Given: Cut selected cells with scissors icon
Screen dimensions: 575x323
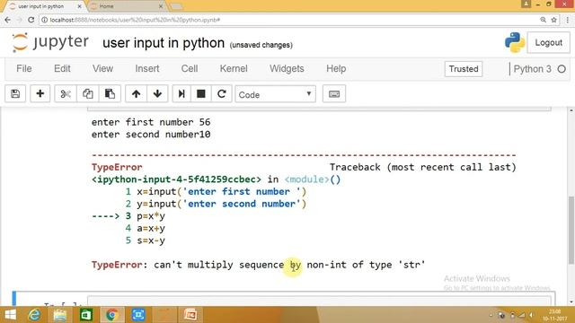Looking at the screenshot, I should coord(66,94).
